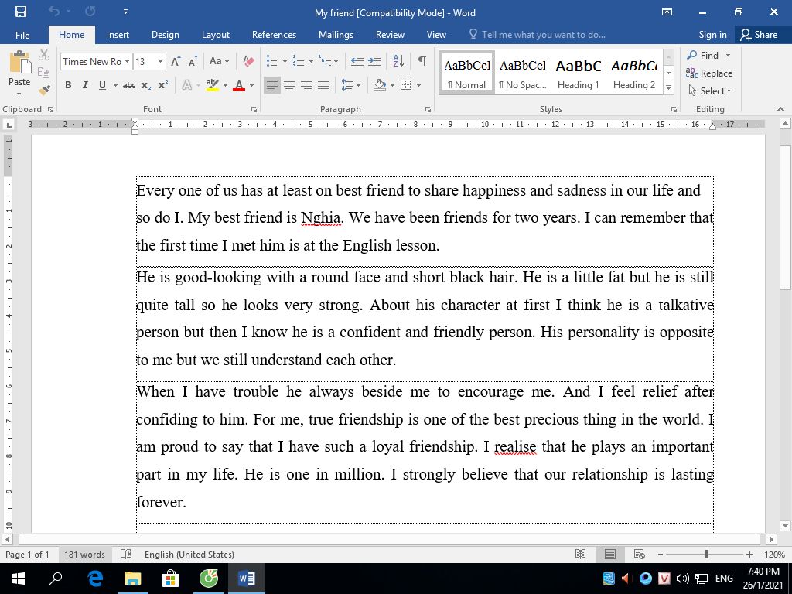Increase paragraph indent

tap(374, 61)
